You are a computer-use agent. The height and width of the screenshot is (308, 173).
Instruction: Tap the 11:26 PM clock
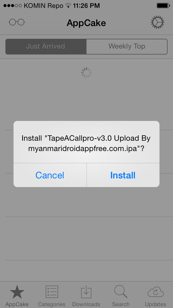pyautogui.click(x=86, y=6)
